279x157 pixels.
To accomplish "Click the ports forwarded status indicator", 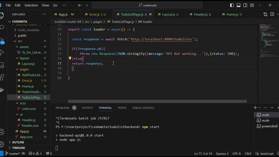I will 49,154.
